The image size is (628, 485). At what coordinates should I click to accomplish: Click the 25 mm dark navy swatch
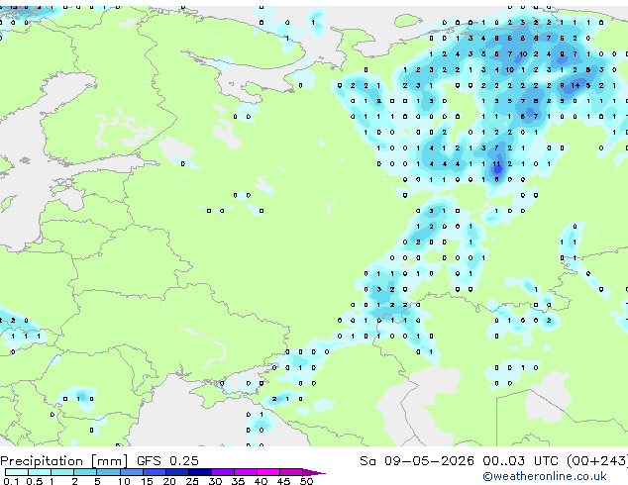[x=200, y=472]
